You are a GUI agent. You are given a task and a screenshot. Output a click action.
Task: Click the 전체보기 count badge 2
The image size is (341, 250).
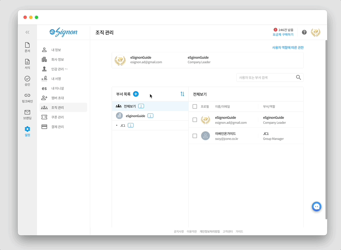[141, 106]
